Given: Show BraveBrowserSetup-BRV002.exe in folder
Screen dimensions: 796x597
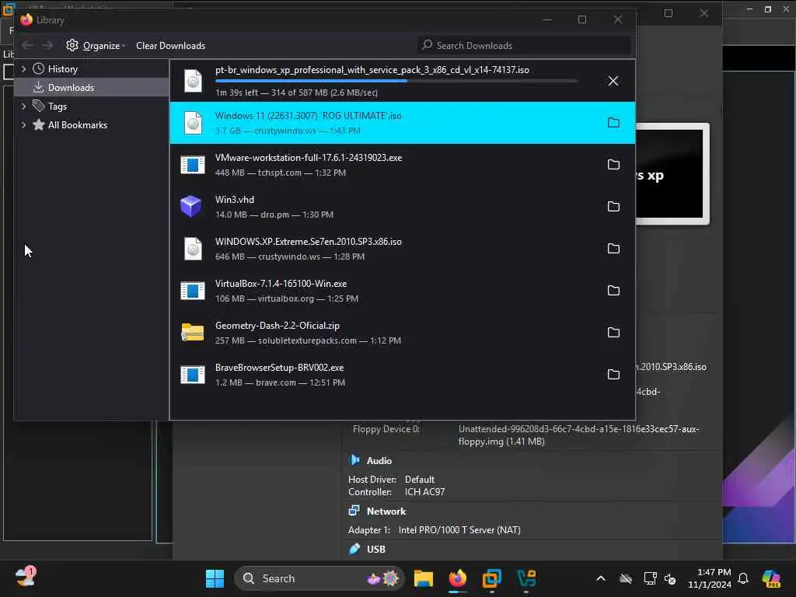Looking at the screenshot, I should 613,374.
